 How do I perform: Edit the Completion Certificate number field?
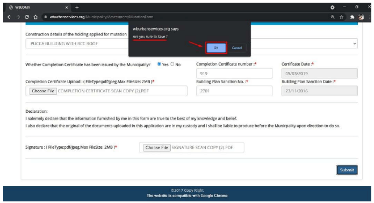pyautogui.click(x=234, y=74)
